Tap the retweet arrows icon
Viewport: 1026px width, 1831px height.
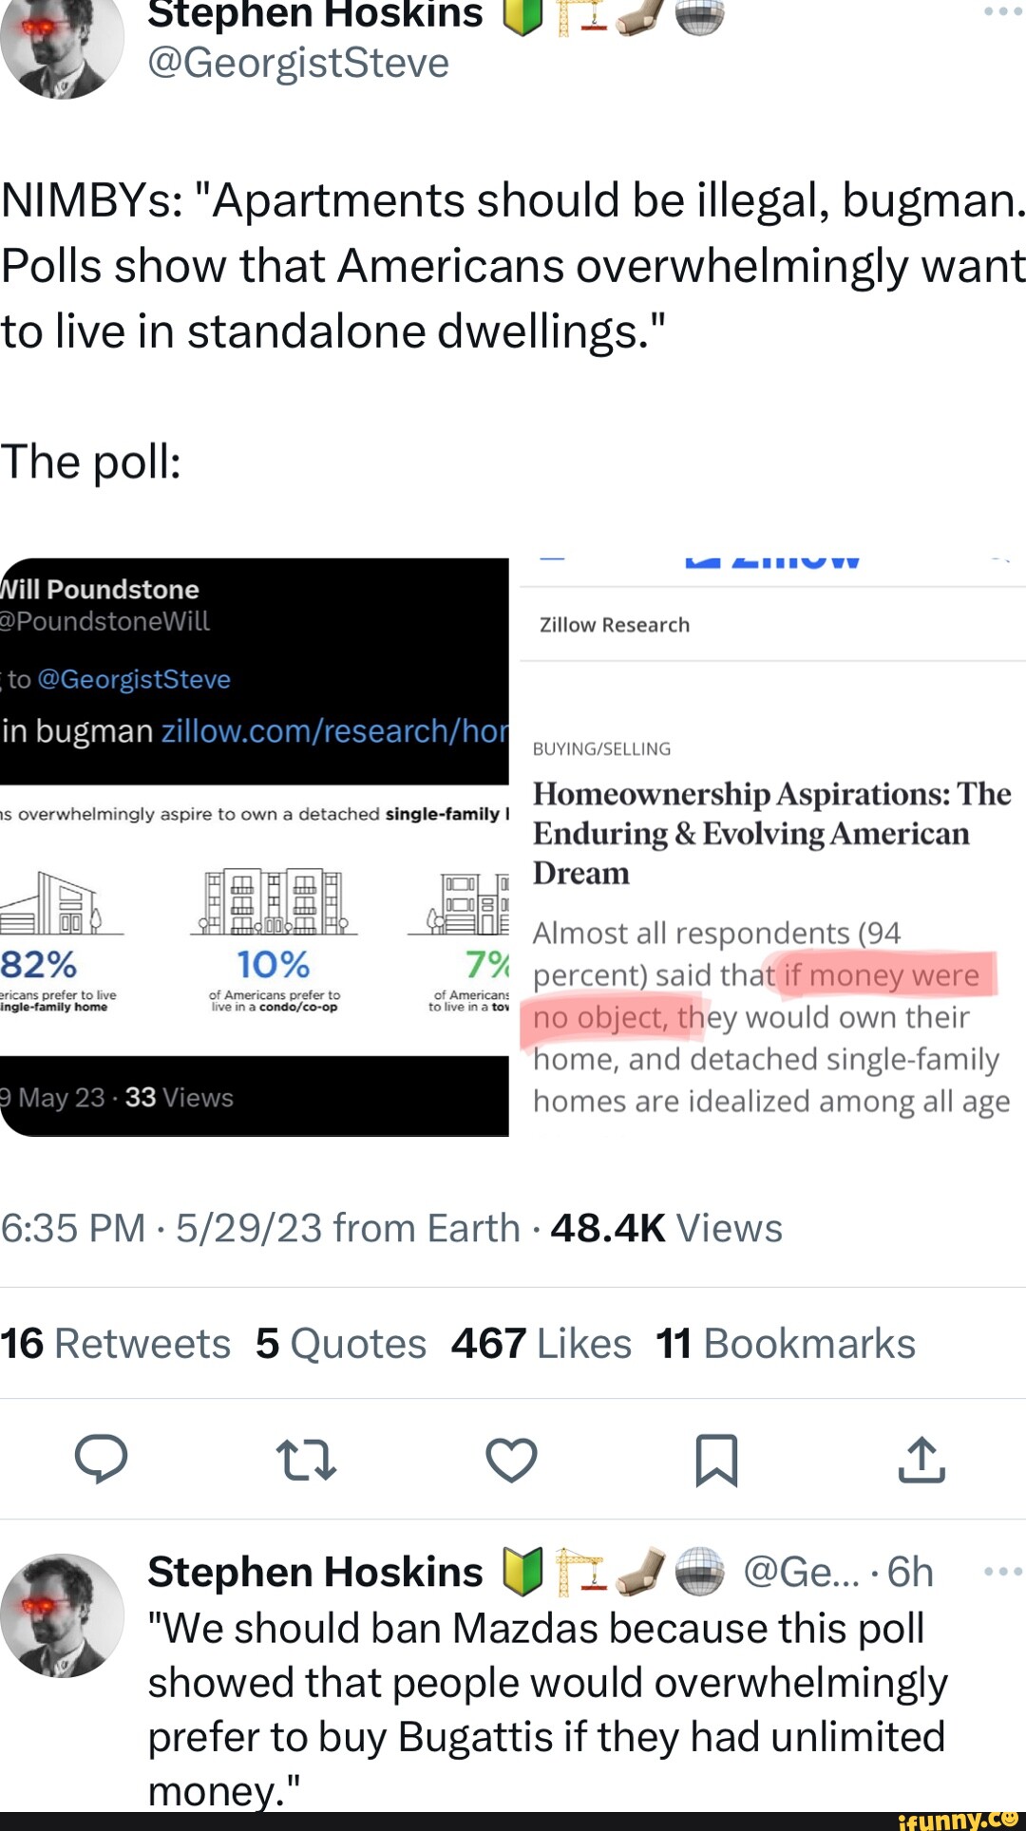(306, 1460)
